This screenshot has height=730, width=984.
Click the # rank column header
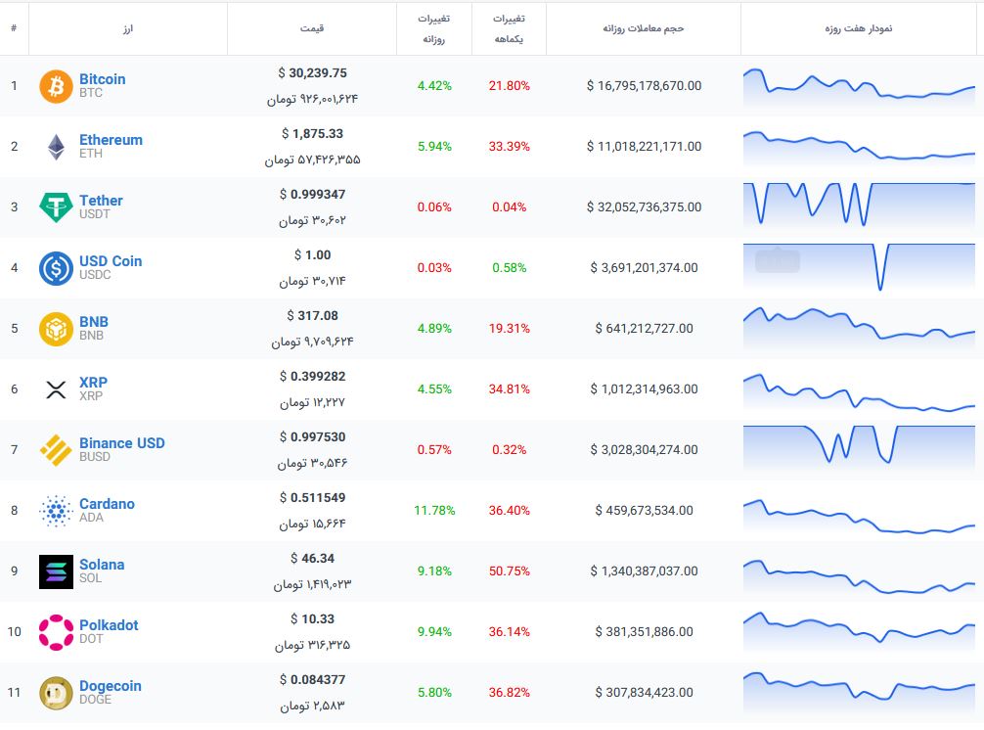(x=14, y=27)
